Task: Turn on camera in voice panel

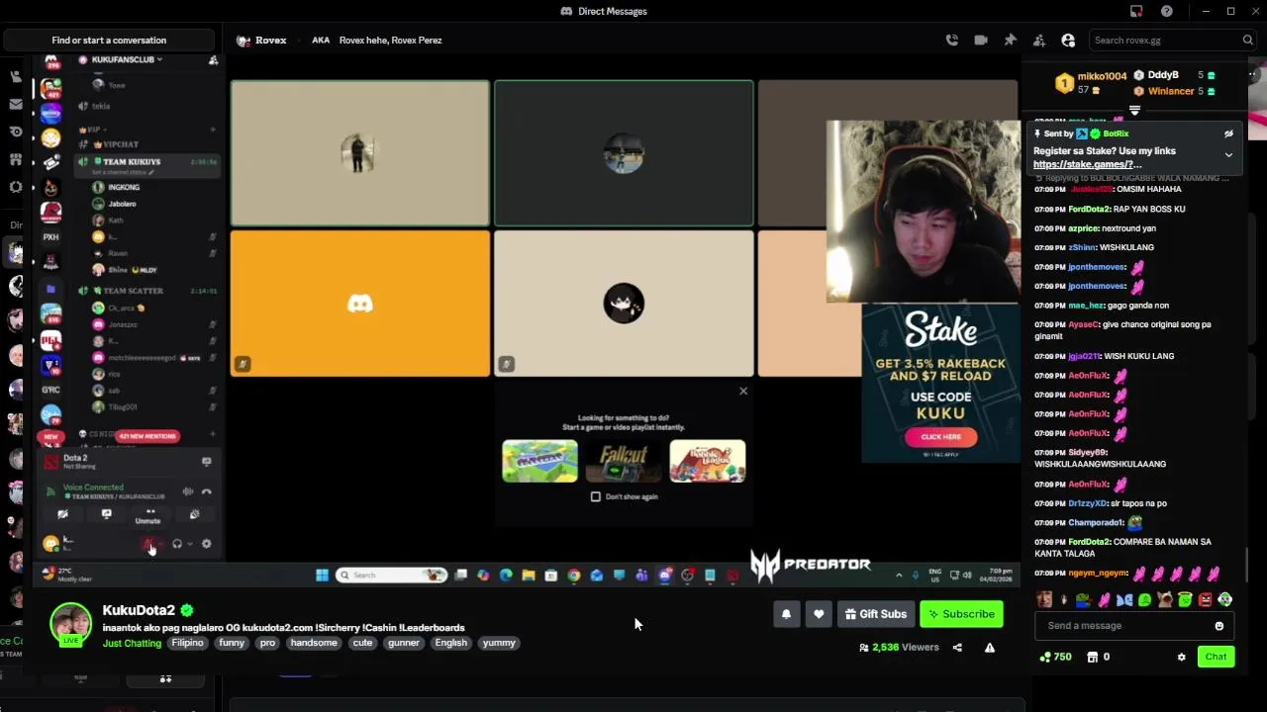Action: (62, 514)
